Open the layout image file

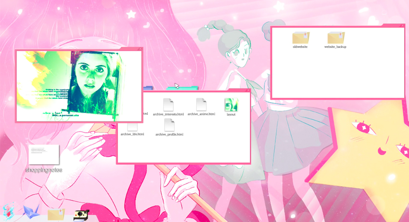231,105
